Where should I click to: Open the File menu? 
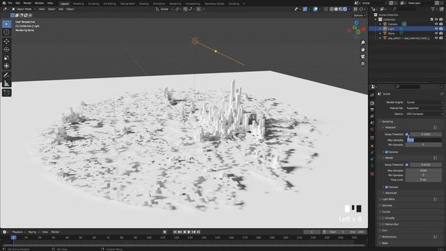(x=10, y=3)
